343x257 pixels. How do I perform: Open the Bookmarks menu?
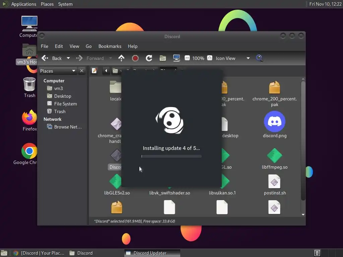coord(110,46)
